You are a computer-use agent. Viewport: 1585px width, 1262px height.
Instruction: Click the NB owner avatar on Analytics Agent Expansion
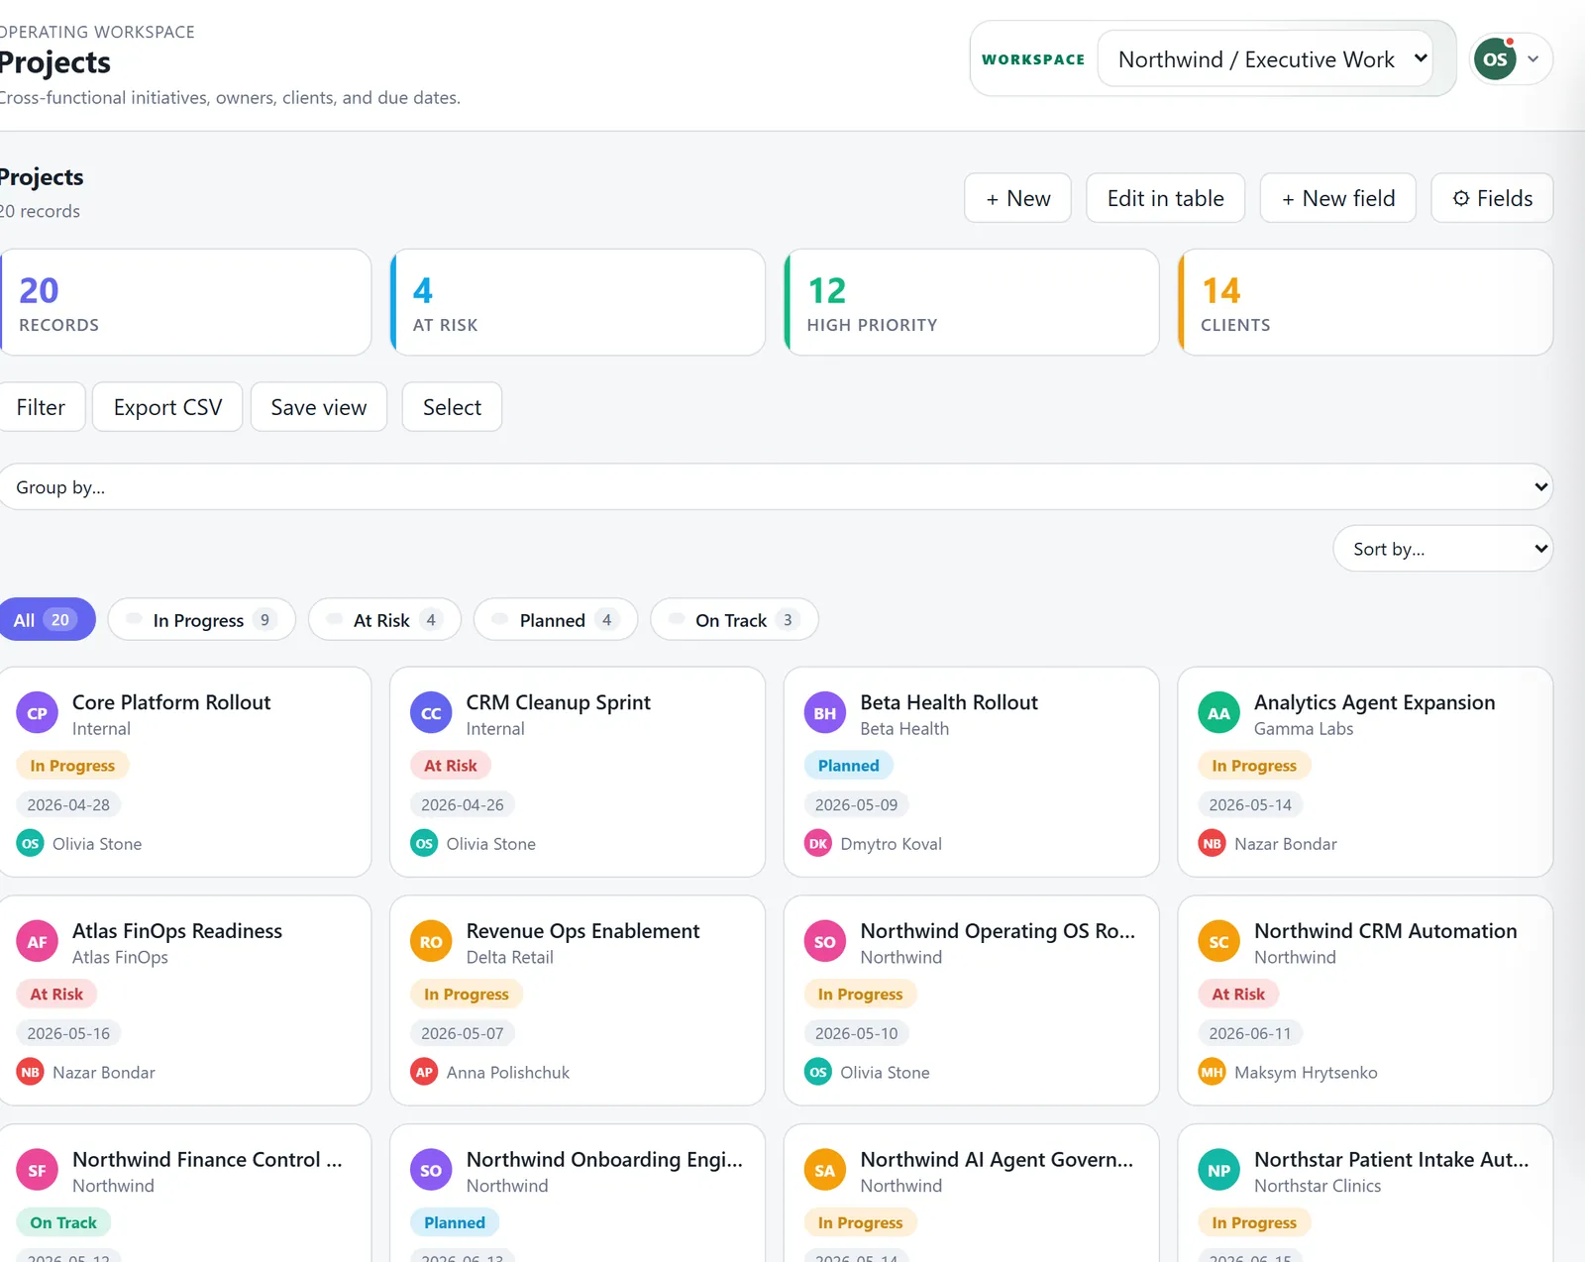click(x=1212, y=844)
